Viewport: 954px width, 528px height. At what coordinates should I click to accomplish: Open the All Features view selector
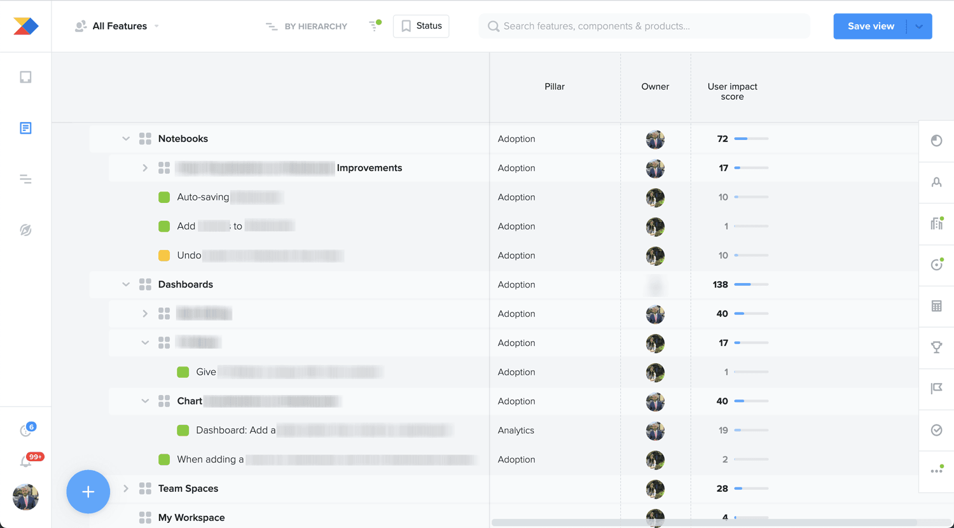coord(118,26)
